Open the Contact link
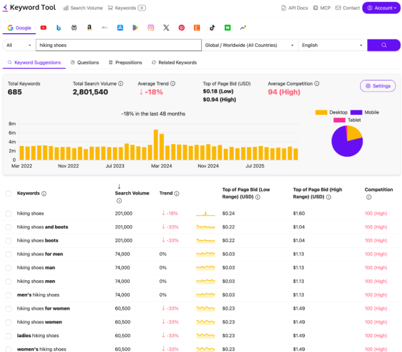Viewport: 402px width, 352px height. pyautogui.click(x=348, y=8)
